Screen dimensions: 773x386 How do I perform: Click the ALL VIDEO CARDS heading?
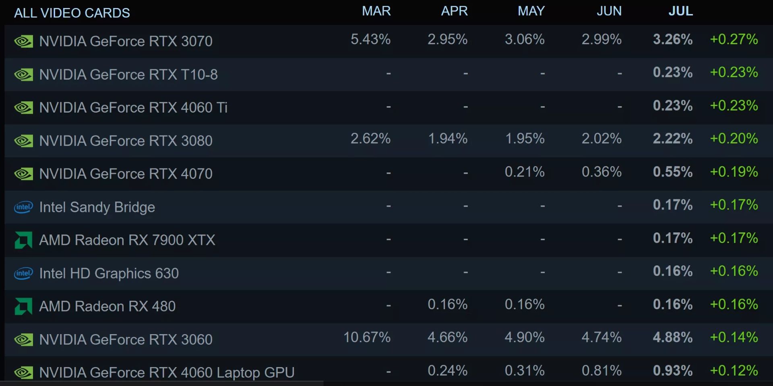click(72, 13)
